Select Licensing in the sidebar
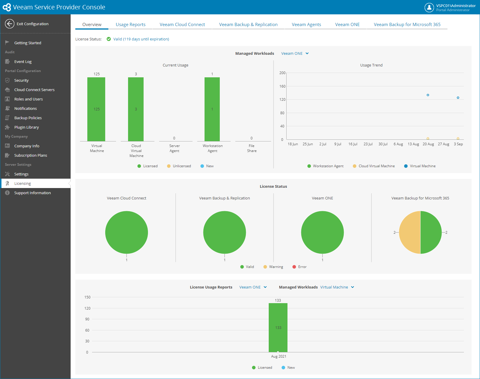480x379 pixels. 35,183
